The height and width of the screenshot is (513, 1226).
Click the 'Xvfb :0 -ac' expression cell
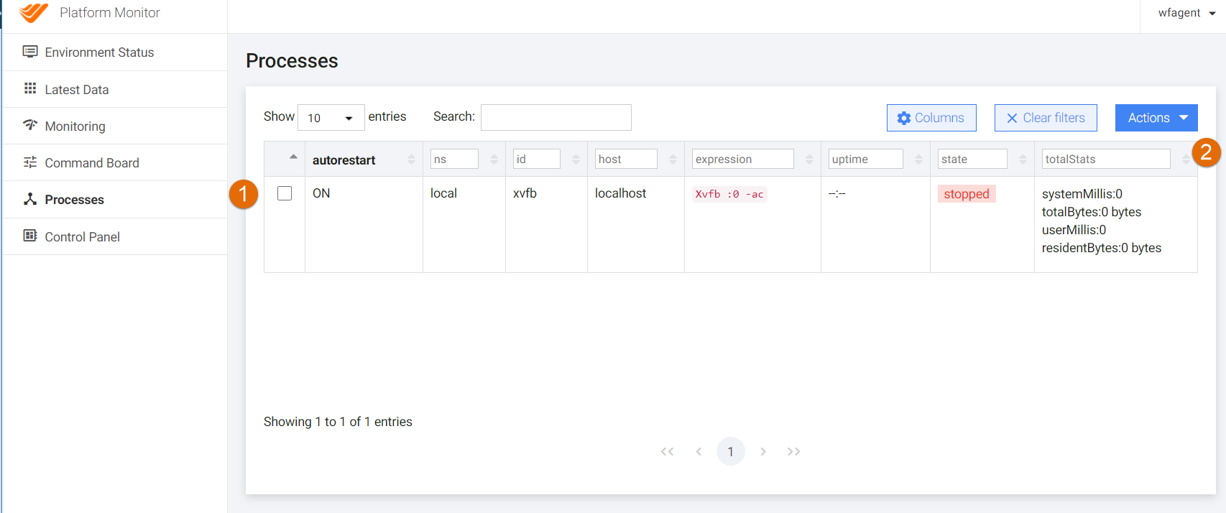729,194
